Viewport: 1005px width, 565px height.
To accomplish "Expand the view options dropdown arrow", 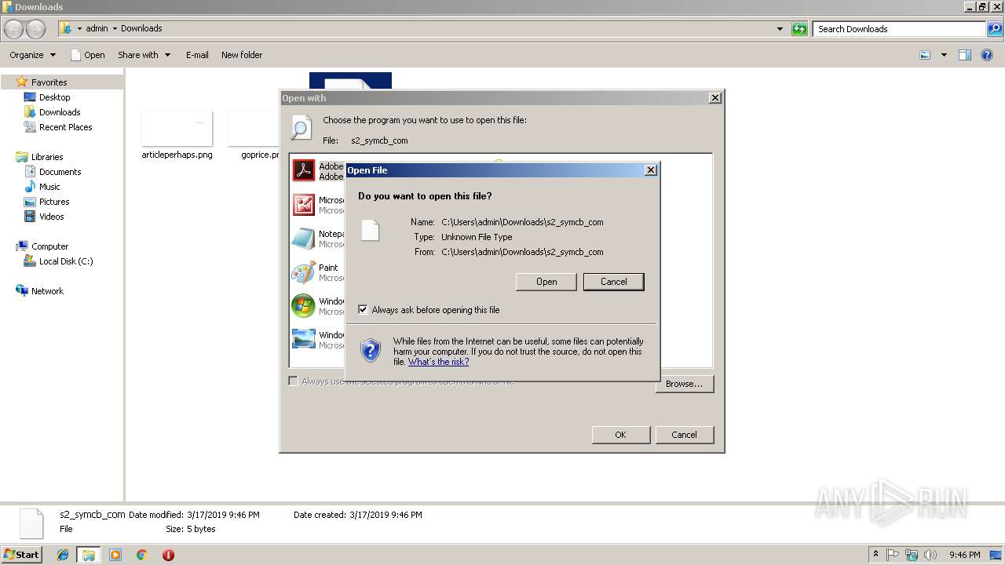I will 944,55.
